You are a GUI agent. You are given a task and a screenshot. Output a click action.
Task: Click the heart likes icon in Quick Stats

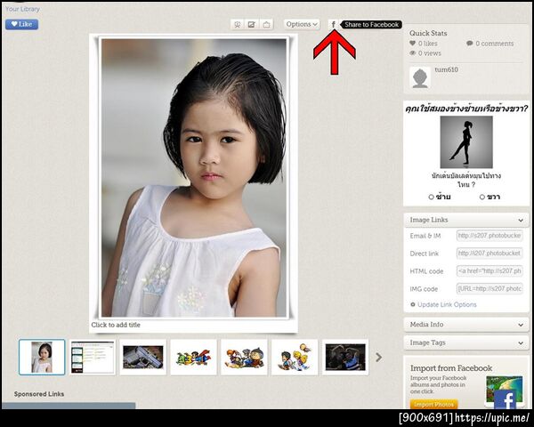412,44
